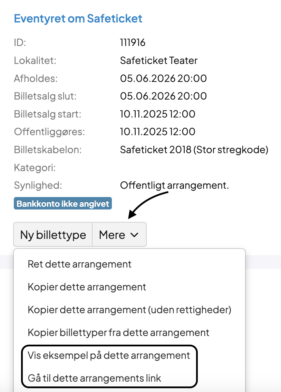The image size is (281, 392).
Task: Select Ret dette arrangement
Action: click(79, 264)
